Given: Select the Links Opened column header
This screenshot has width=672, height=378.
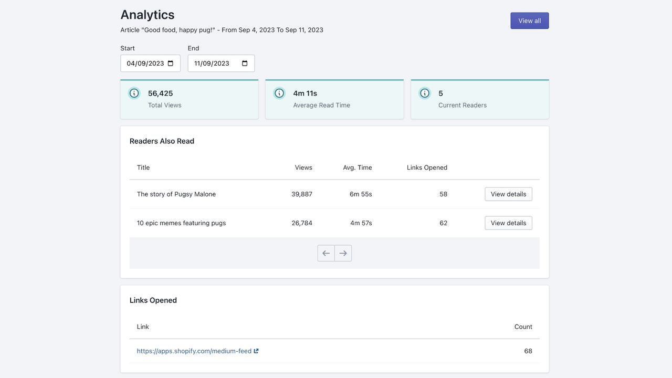Looking at the screenshot, I should (x=427, y=167).
